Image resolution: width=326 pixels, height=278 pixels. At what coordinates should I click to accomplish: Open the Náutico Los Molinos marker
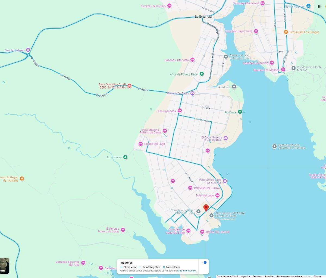283,69
